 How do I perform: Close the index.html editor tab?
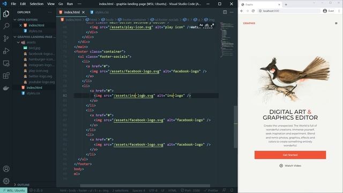[x=84, y=12]
